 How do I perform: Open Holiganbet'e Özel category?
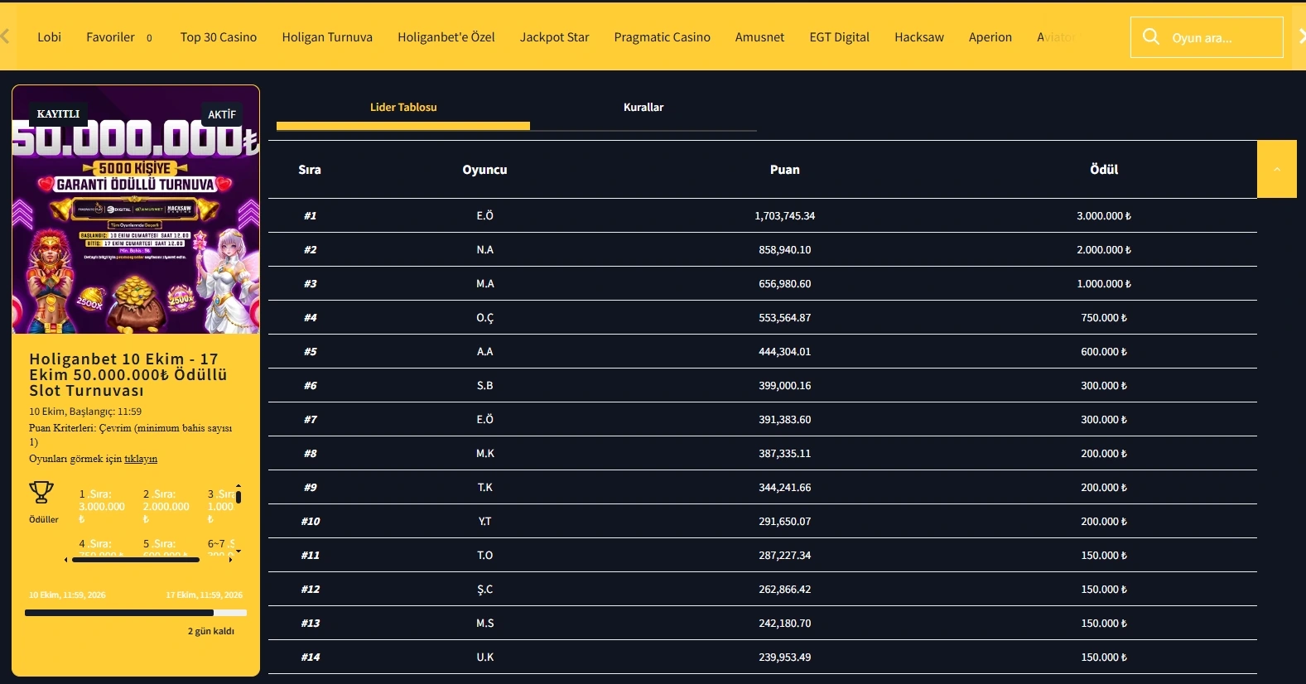click(x=446, y=37)
